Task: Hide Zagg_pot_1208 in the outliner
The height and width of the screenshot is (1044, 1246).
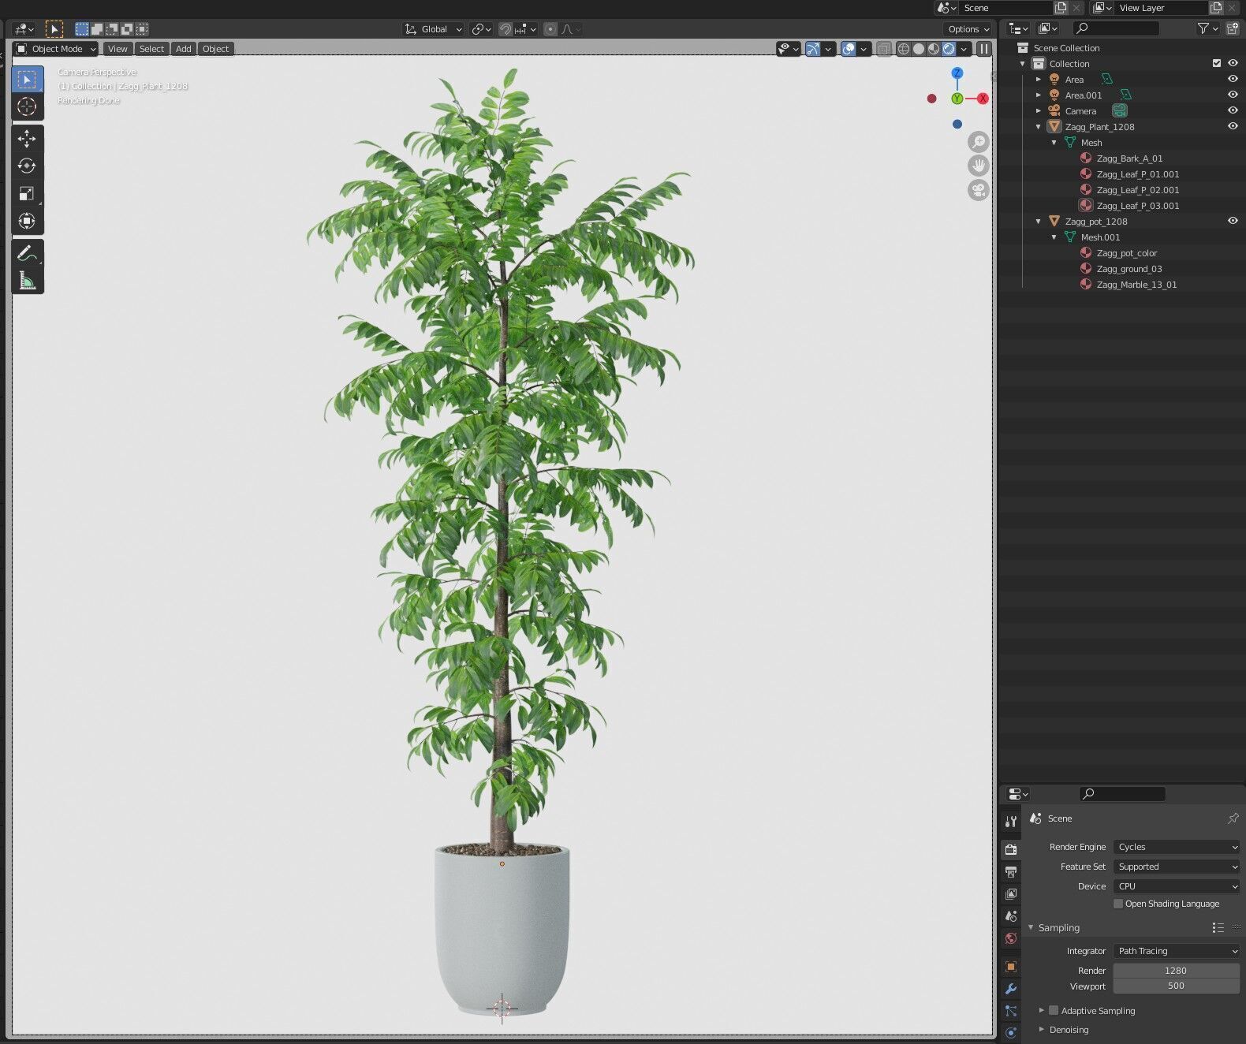Action: click(x=1233, y=221)
